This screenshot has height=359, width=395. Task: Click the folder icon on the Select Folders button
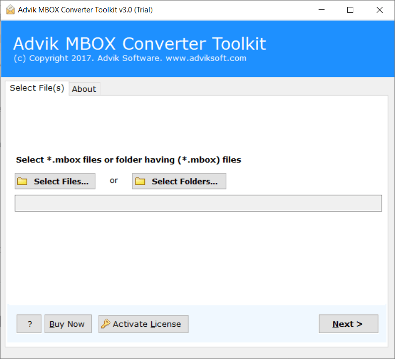[x=140, y=181]
